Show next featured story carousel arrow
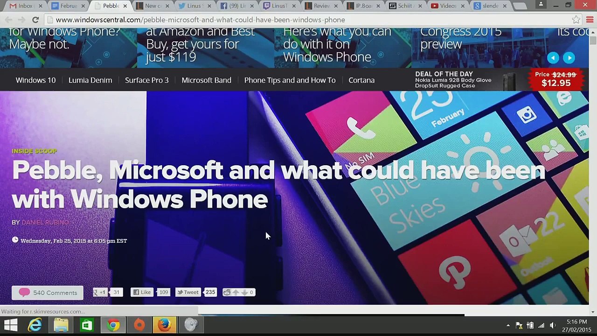Screen dimensions: 597x336 [569, 58]
